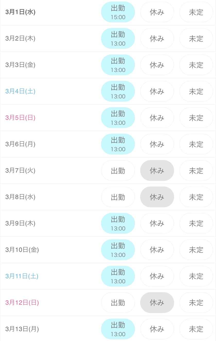Mark 3月8日(水) as 未定
The image size is (216, 341).
coord(196,197)
